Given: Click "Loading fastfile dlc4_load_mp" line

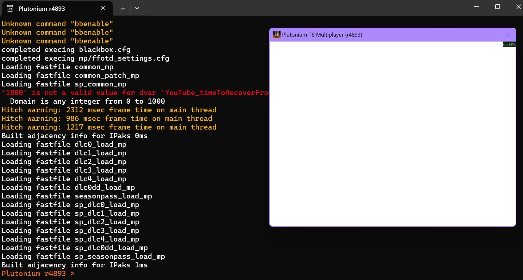Looking at the screenshot, I should click(x=64, y=179).
